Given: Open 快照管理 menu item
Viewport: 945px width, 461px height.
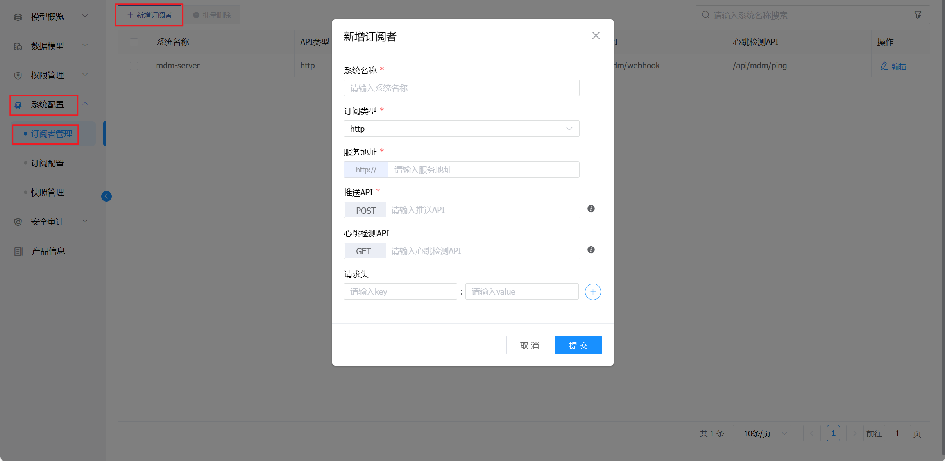Looking at the screenshot, I should [x=48, y=193].
